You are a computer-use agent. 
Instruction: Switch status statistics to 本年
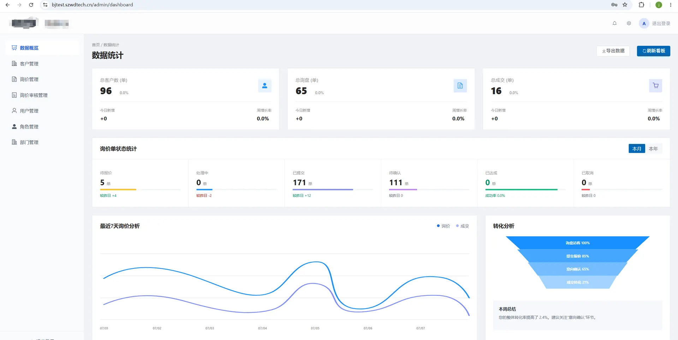click(653, 148)
